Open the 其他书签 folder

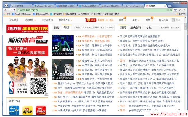181,14
